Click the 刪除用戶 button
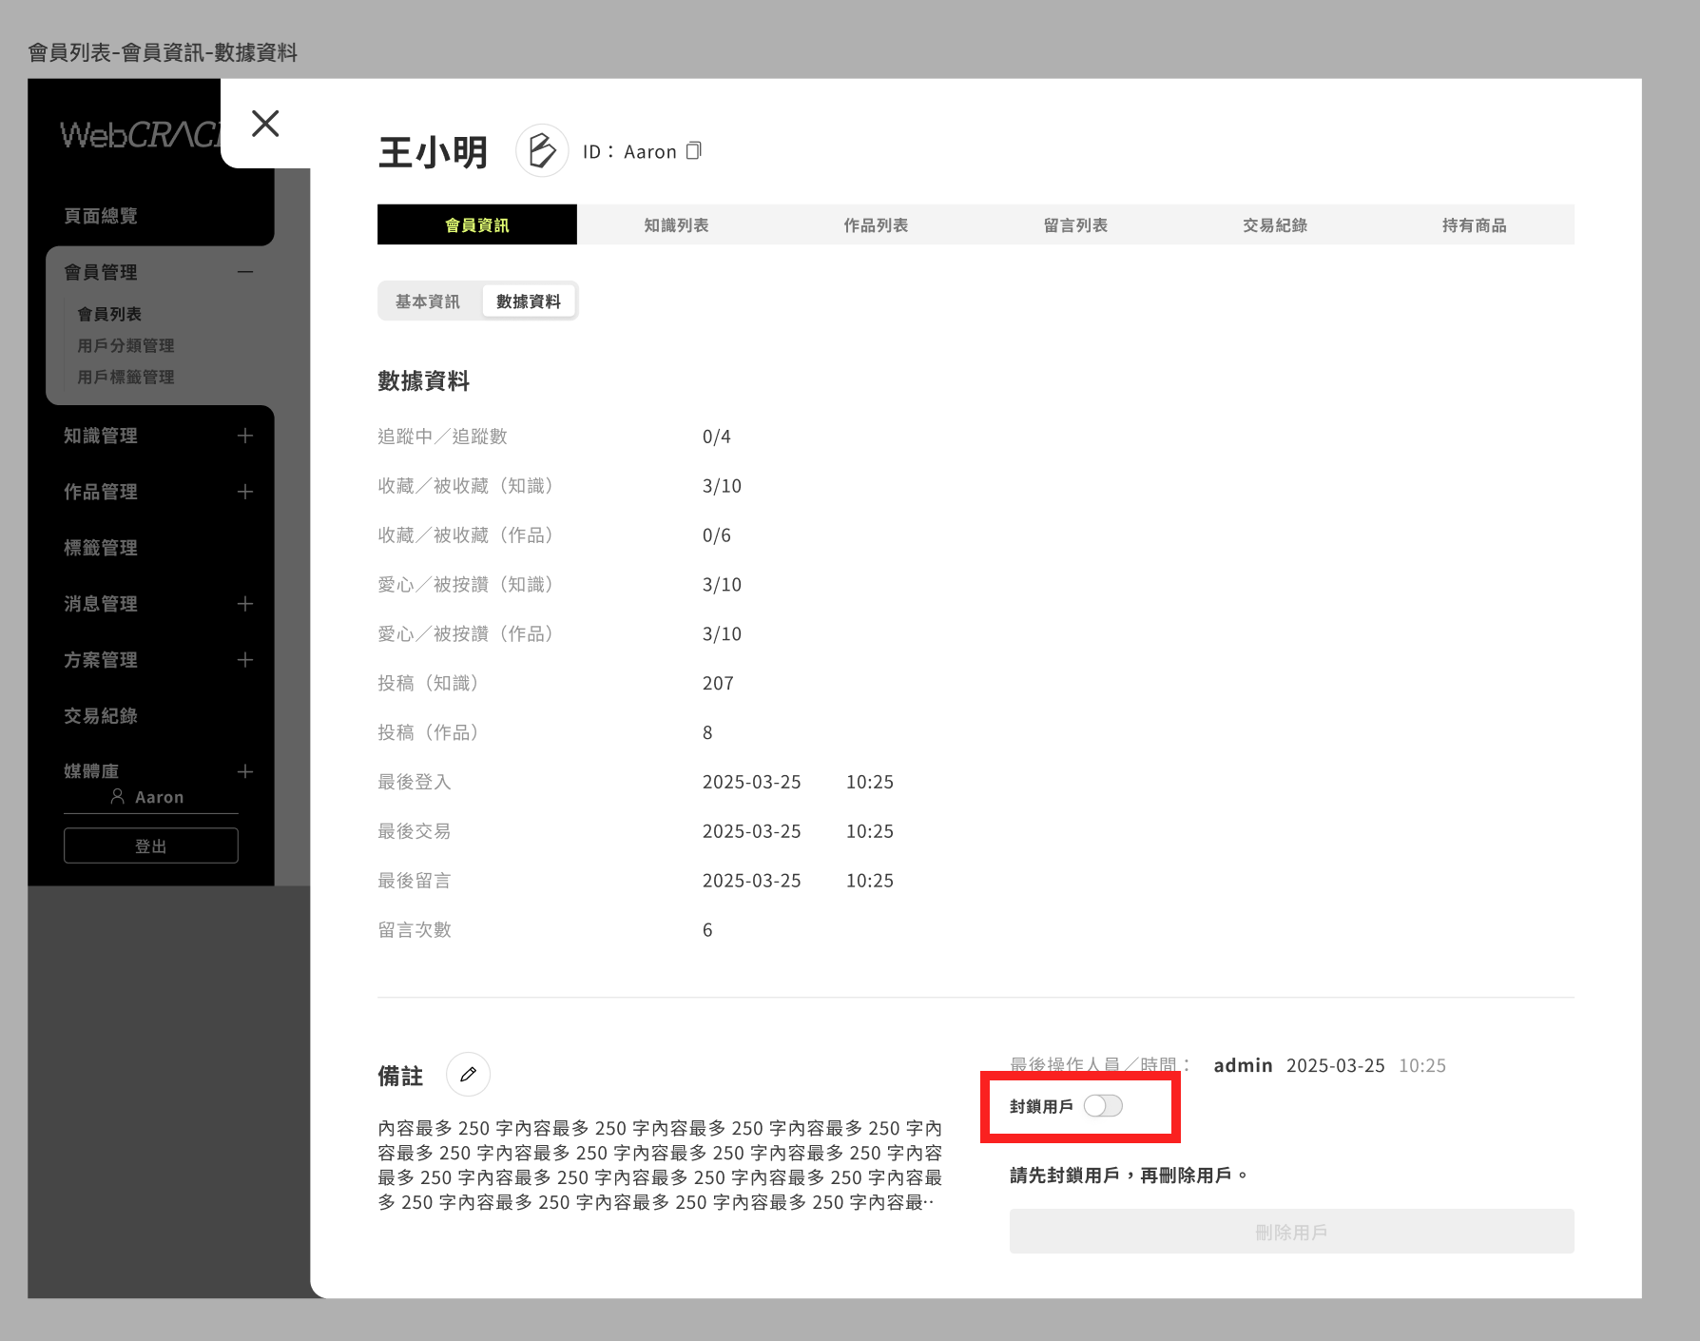The image size is (1700, 1341). [x=1291, y=1232]
